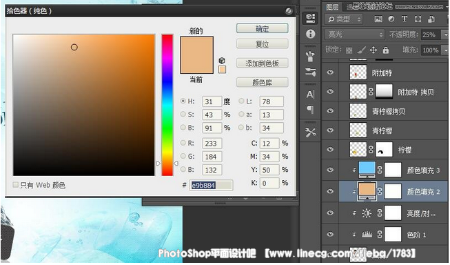The height and width of the screenshot is (265, 450).
Task: Click the opacity field showing 25%
Action: pos(431,35)
